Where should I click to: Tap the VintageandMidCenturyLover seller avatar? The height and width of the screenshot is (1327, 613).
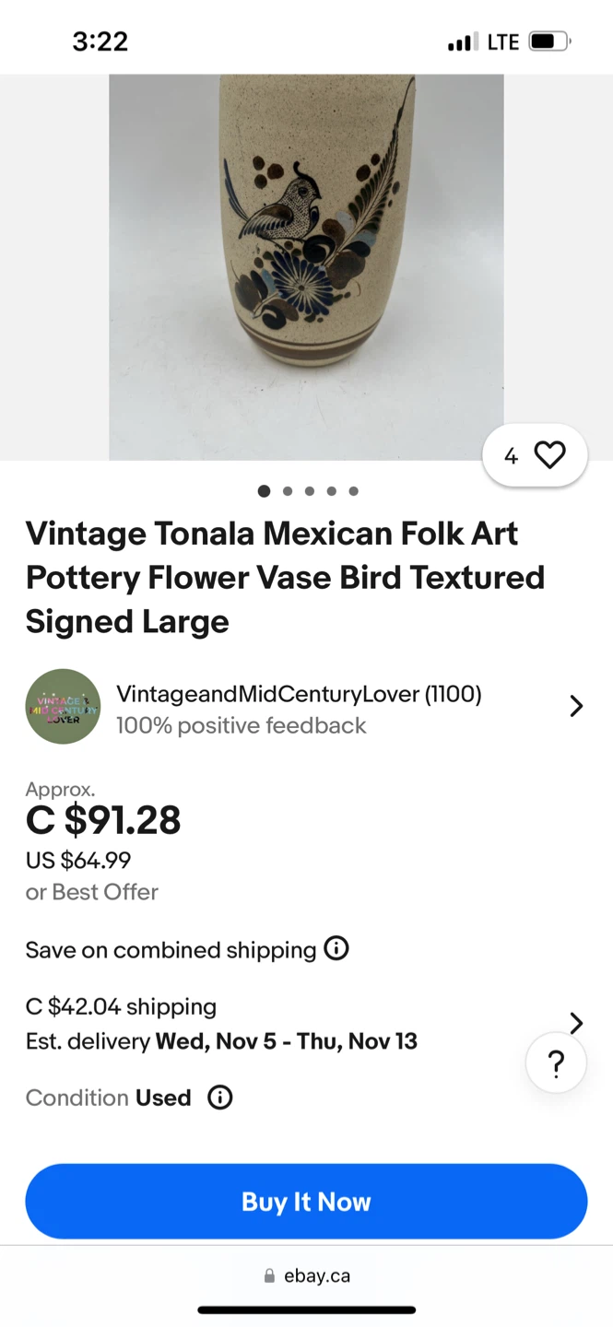[x=63, y=707]
